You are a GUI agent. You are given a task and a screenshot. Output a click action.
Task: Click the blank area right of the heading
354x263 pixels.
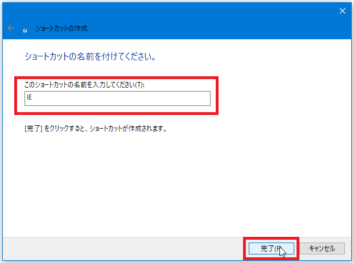[x=256, y=57]
